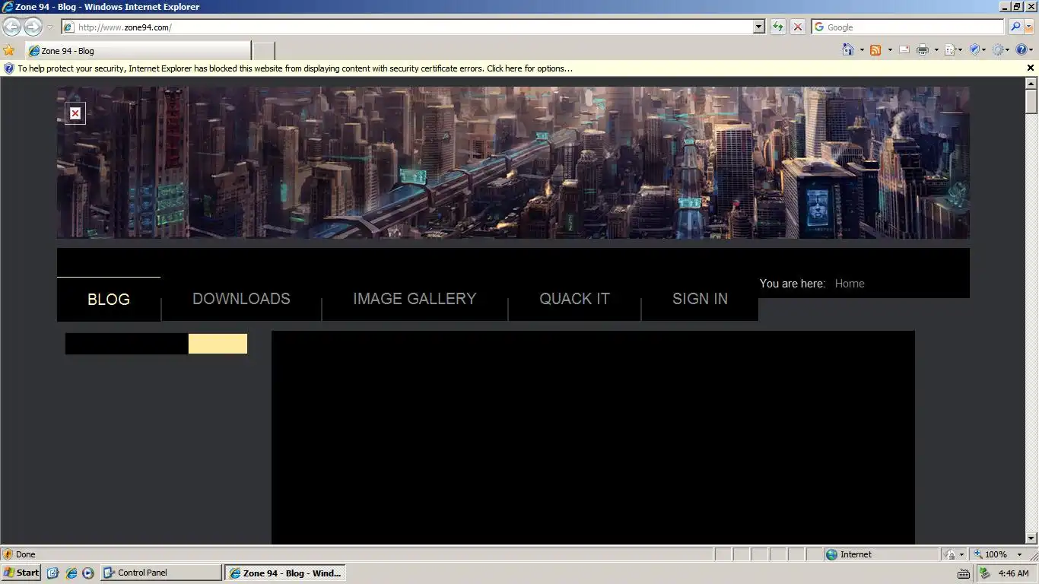Click the security information bar message
1039x584 pixels.
point(295,68)
